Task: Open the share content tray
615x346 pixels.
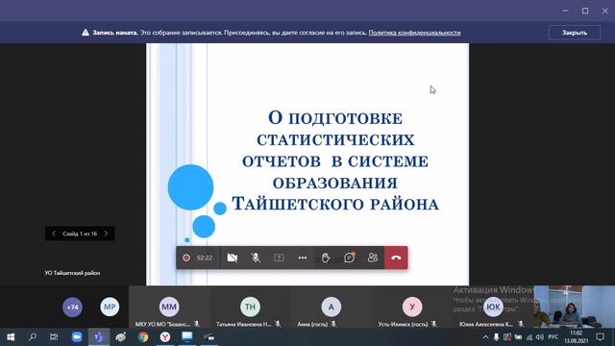Action: tap(279, 258)
